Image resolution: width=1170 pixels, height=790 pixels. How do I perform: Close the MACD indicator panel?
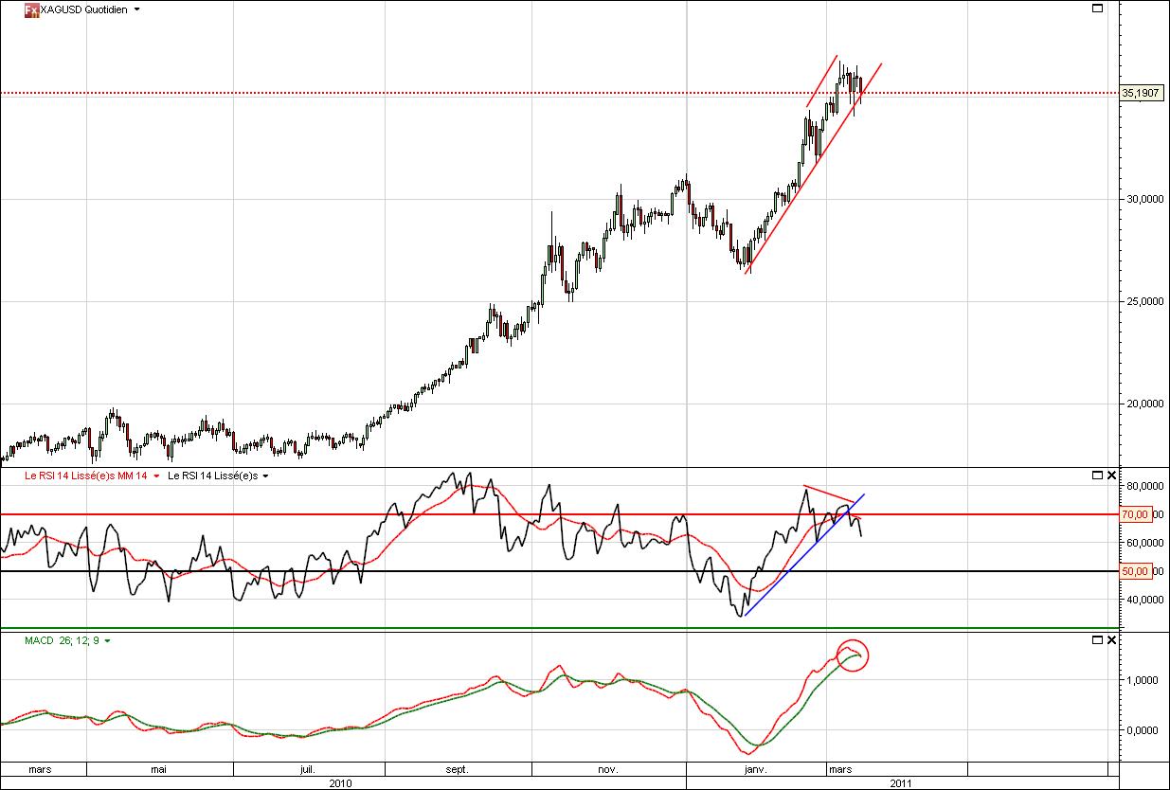pyautogui.click(x=1112, y=640)
